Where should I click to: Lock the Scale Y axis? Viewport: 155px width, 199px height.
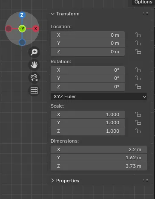pyautogui.click(x=138, y=123)
